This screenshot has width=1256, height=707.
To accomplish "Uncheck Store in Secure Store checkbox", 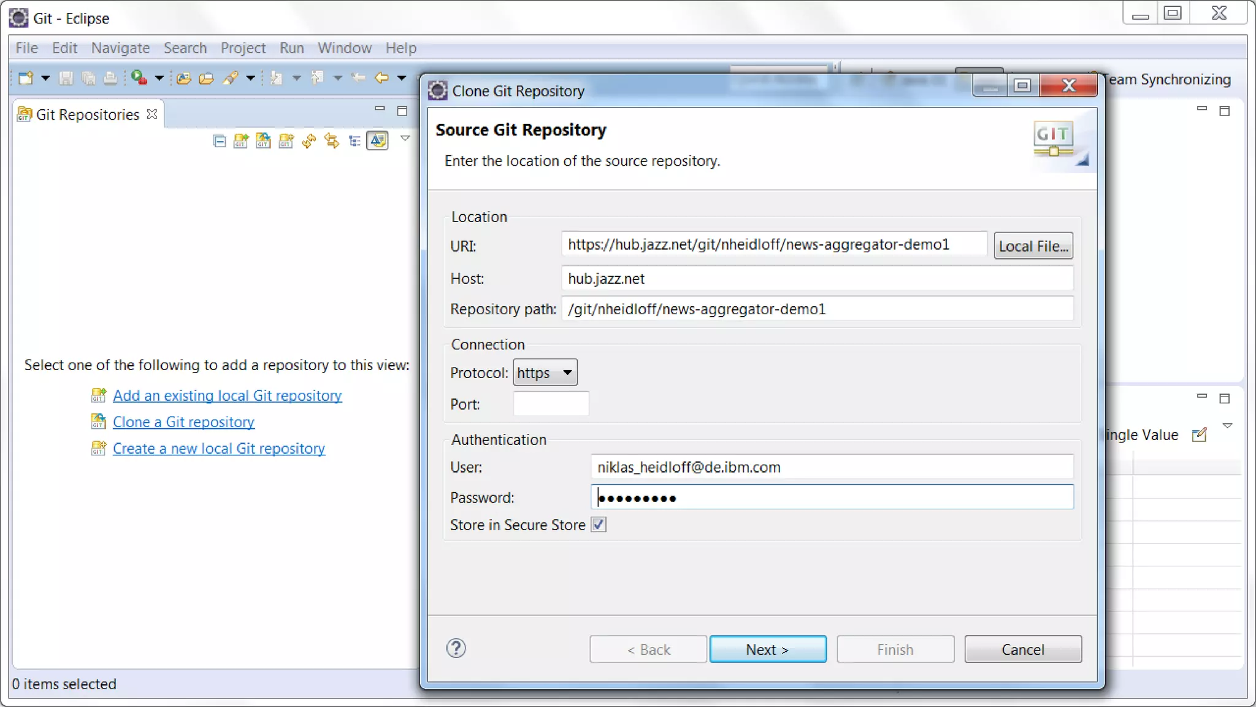I will (x=599, y=525).
